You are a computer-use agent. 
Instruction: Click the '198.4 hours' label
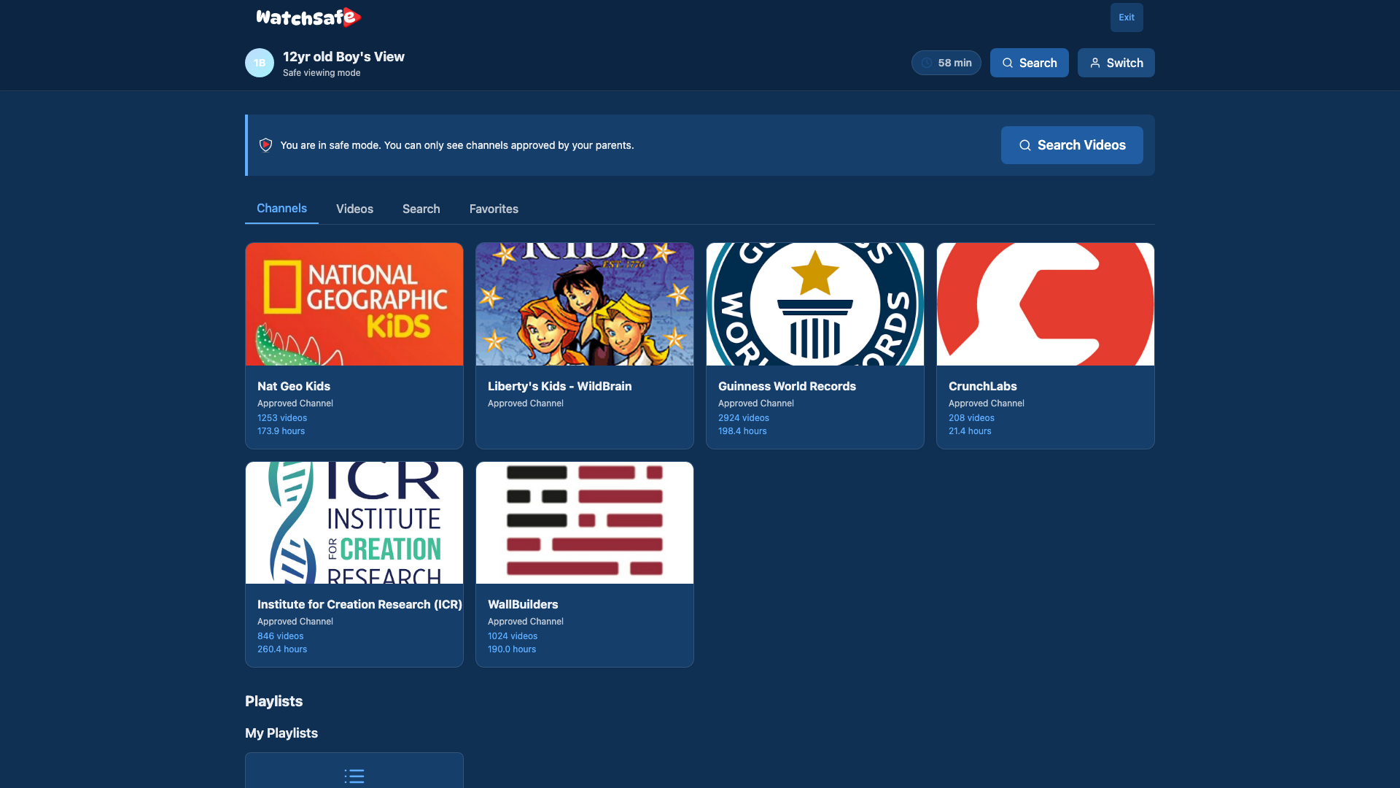pos(742,431)
